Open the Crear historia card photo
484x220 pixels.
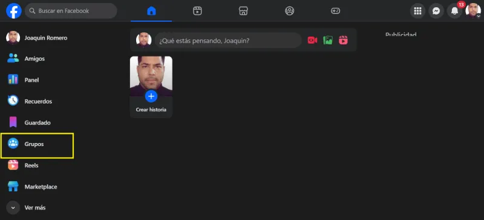click(x=151, y=76)
